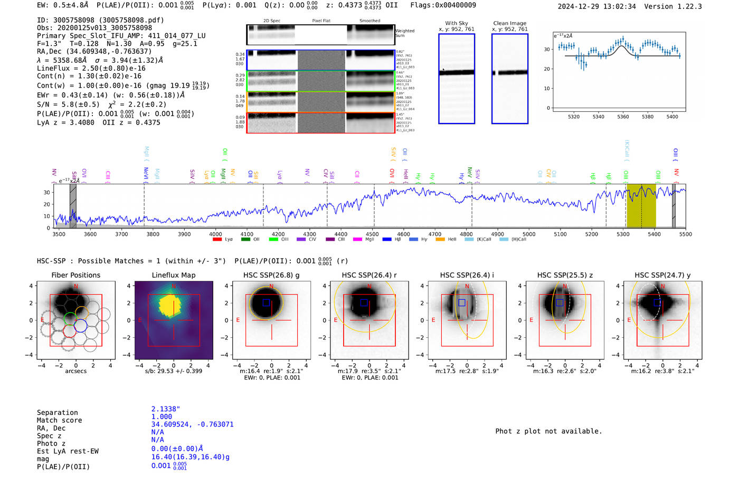
Task: Click the OII dark green legend swatch
Action: click(245, 240)
